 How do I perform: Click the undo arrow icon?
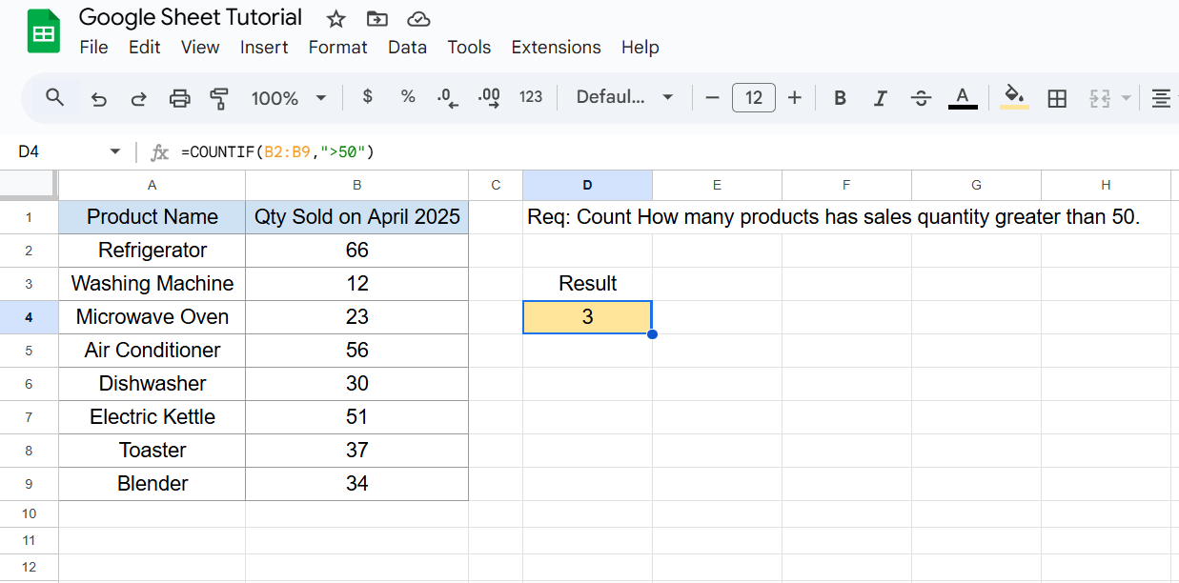point(98,98)
